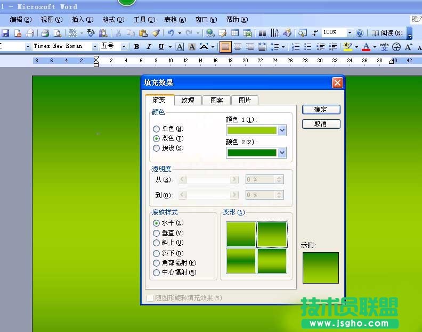Expand the Underline style dropdown arrow
Image resolution: width=422 pixels, height=332 pixels.
coord(170,47)
